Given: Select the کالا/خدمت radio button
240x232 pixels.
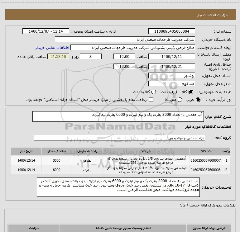Looking at the screenshot, I should click(154, 92).
